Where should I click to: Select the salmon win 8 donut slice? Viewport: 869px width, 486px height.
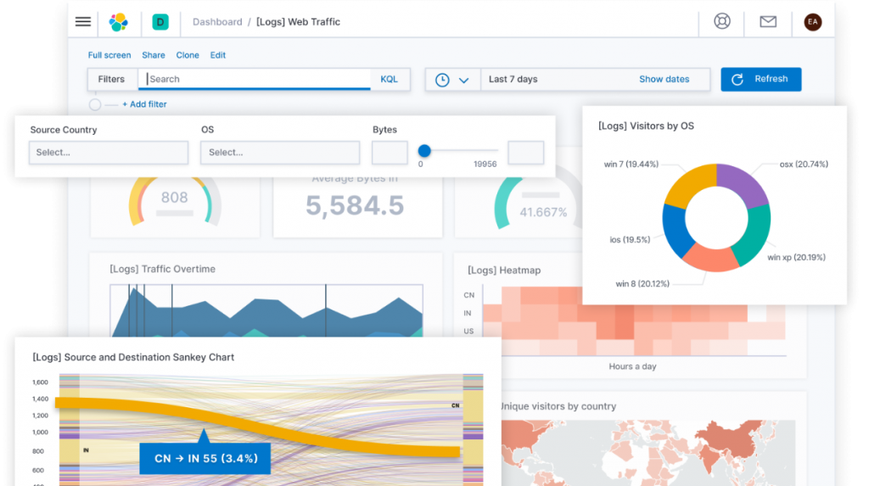pos(710,258)
